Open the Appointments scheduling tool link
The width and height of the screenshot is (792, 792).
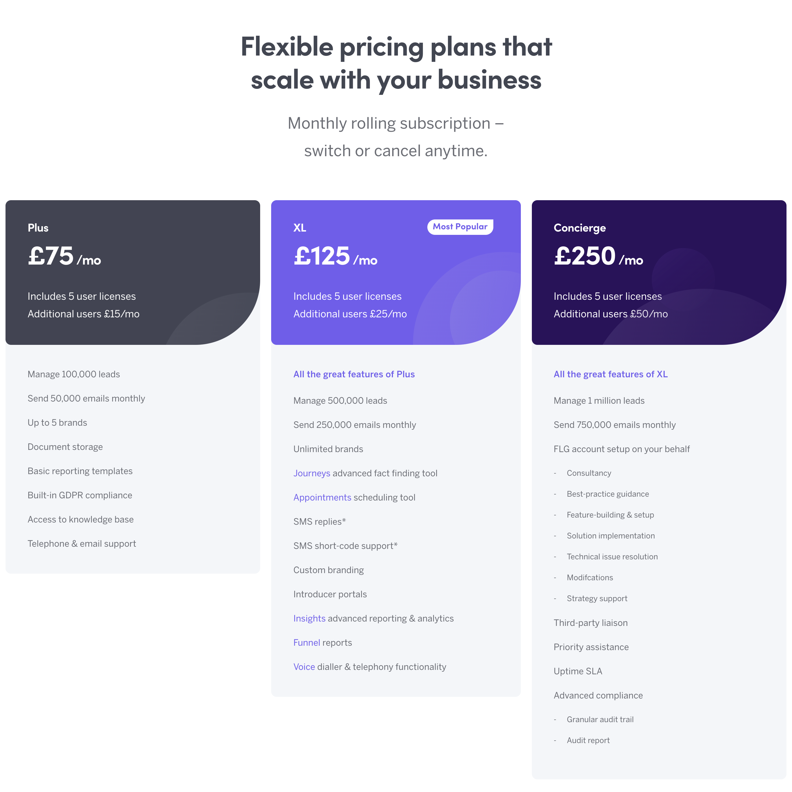(x=322, y=497)
